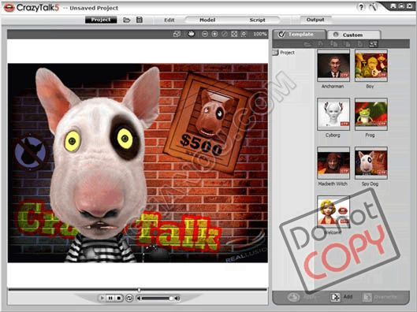Select the hand pan tool
The image size is (417, 312).
tap(191, 34)
